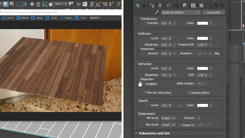This screenshot has width=245, height=138.
Task: Toggle Spinner Snap in main toolbar
Action: 111,4
